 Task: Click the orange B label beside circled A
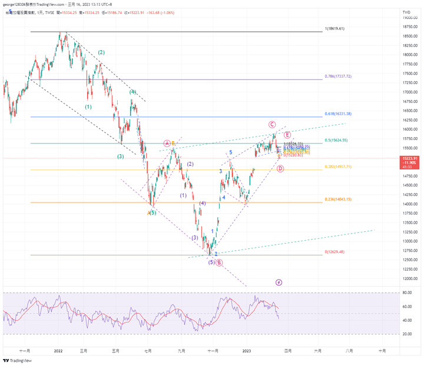click(173, 143)
